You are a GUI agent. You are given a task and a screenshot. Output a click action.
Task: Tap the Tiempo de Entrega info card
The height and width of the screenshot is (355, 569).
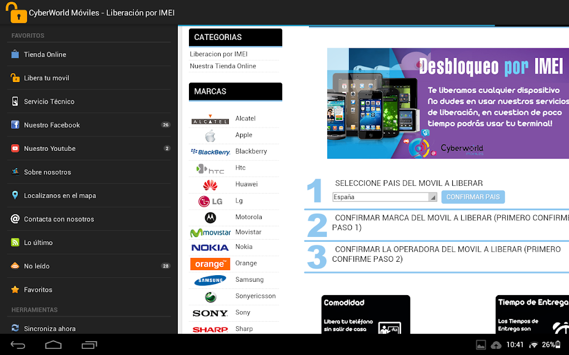[x=532, y=315]
